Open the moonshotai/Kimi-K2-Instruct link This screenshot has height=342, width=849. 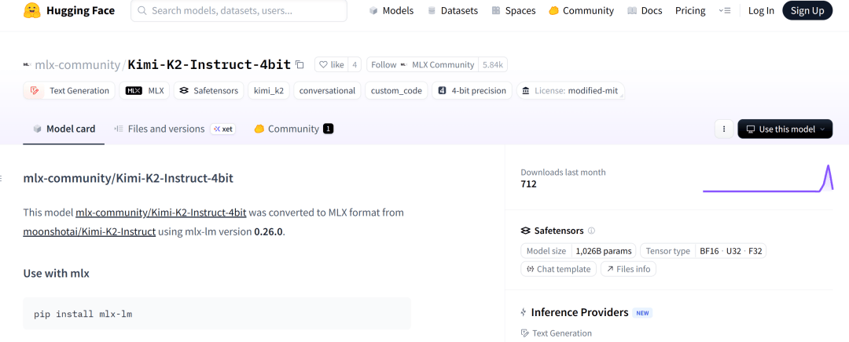(x=90, y=231)
